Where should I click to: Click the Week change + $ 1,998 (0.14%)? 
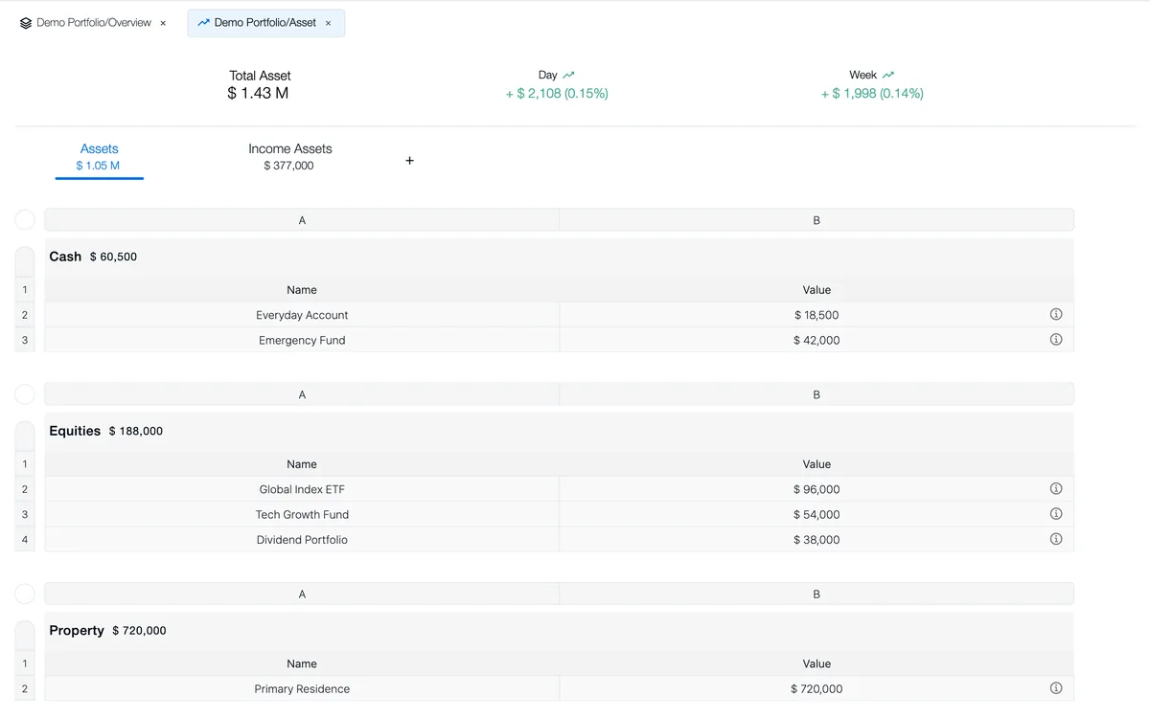[872, 93]
